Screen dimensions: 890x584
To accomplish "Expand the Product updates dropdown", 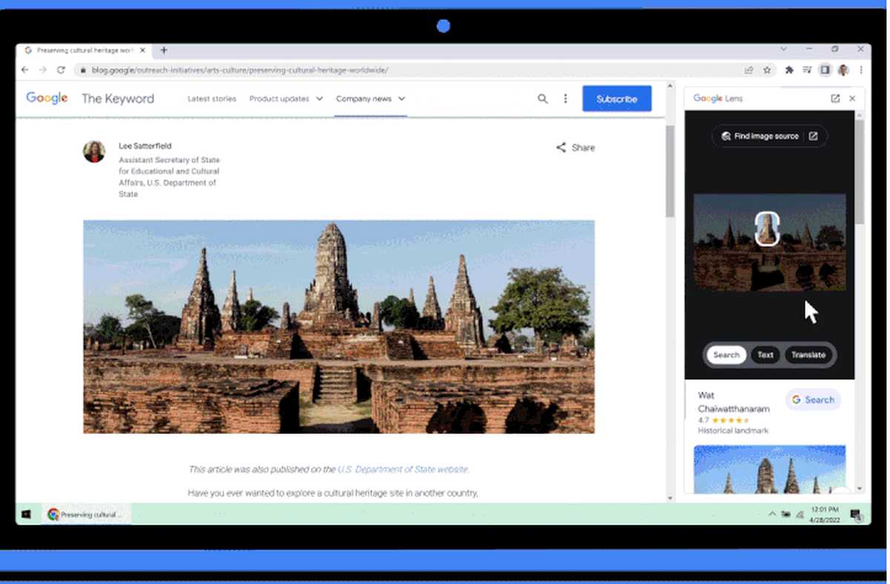I will coord(286,99).
